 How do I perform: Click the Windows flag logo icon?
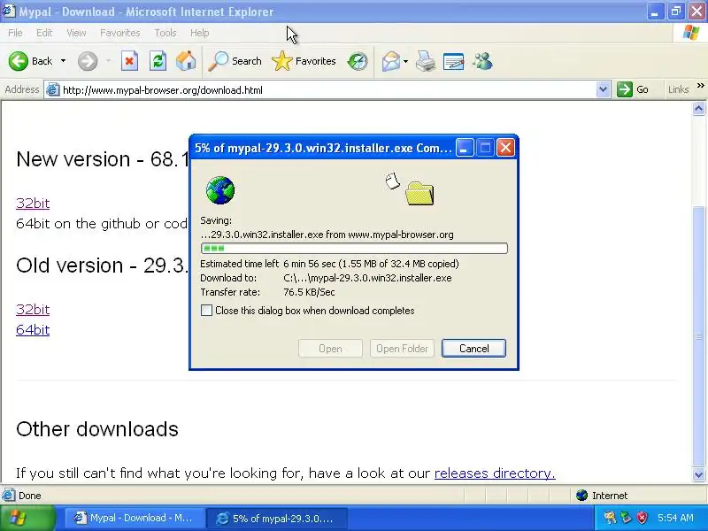click(x=691, y=33)
